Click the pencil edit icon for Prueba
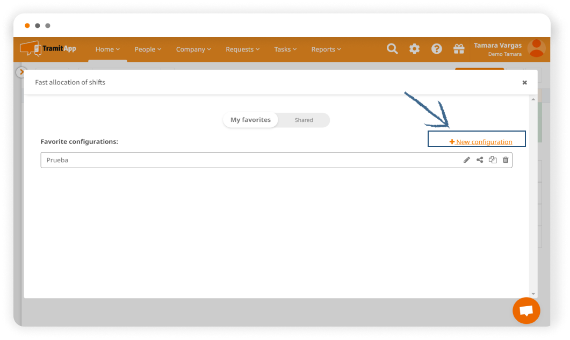The height and width of the screenshot is (340, 570). point(467,160)
